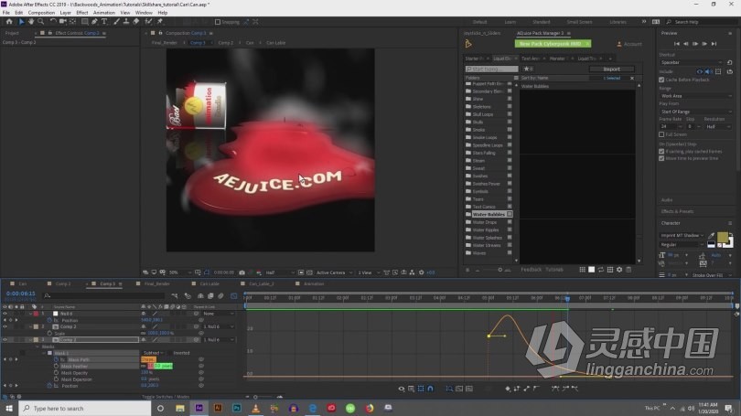Click the Character fill color swatch

click(723, 236)
